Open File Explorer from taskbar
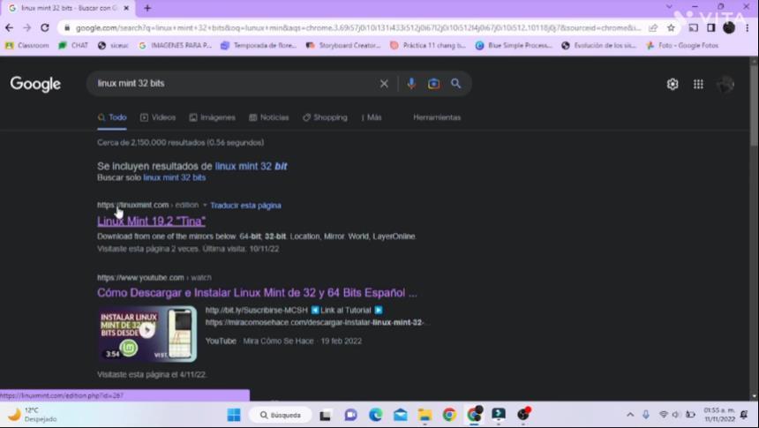The height and width of the screenshot is (428, 759). tap(425, 415)
